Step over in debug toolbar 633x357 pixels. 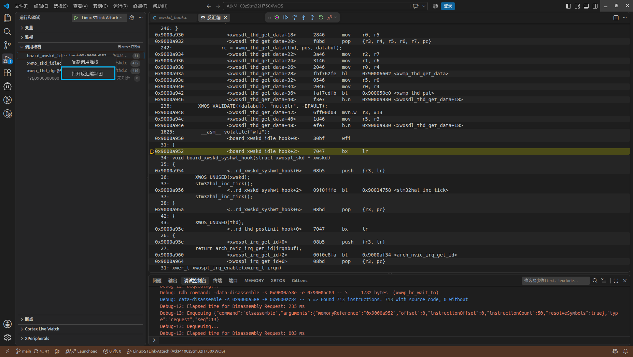[295, 17]
